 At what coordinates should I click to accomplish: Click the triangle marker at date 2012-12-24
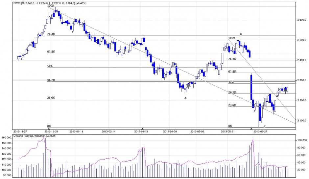click(x=49, y=129)
